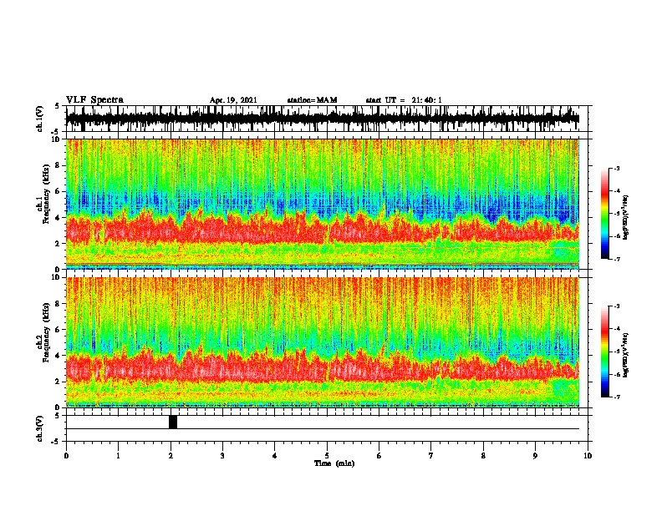Click the ch.2 spectrogram color bar

click(x=604, y=352)
